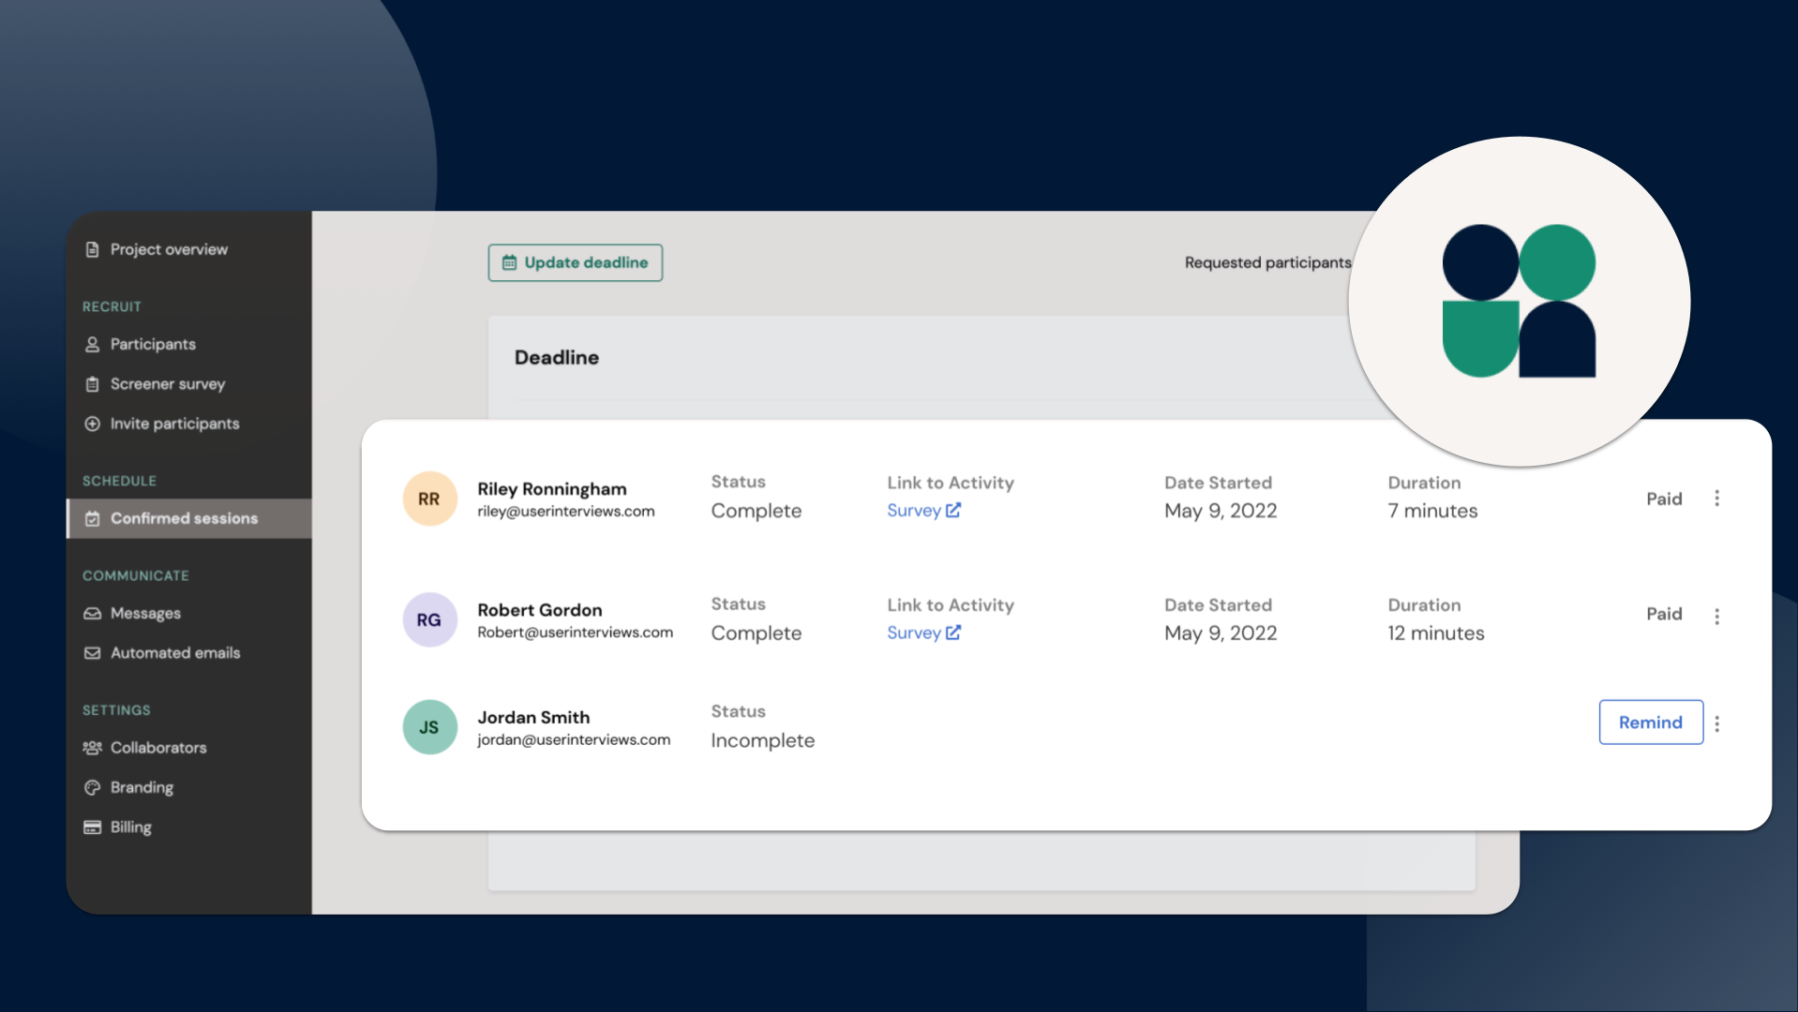This screenshot has width=1798, height=1012.
Task: Click the Update deadline button
Action: tap(575, 262)
